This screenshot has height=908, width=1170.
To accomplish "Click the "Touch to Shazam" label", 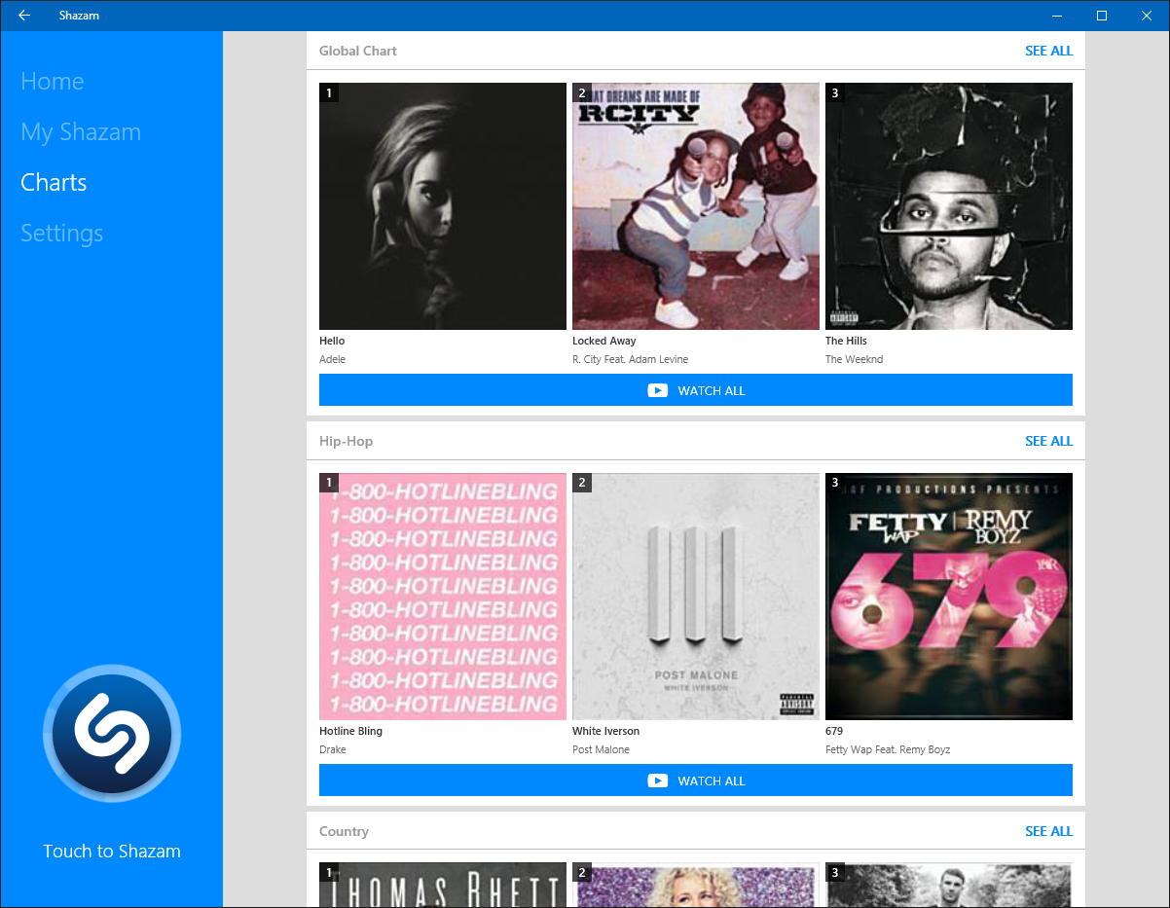I will [112, 852].
